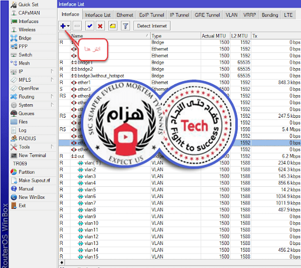Open Switch menu item
Image resolution: width=301 pixels, height=268 pixels.
tap(33, 55)
